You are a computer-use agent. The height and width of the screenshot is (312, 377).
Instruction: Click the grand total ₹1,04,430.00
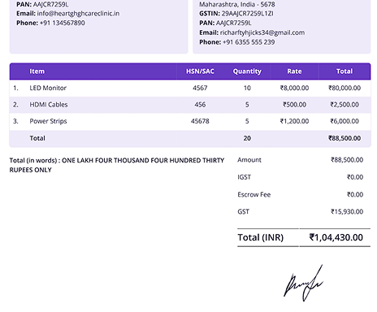click(336, 237)
